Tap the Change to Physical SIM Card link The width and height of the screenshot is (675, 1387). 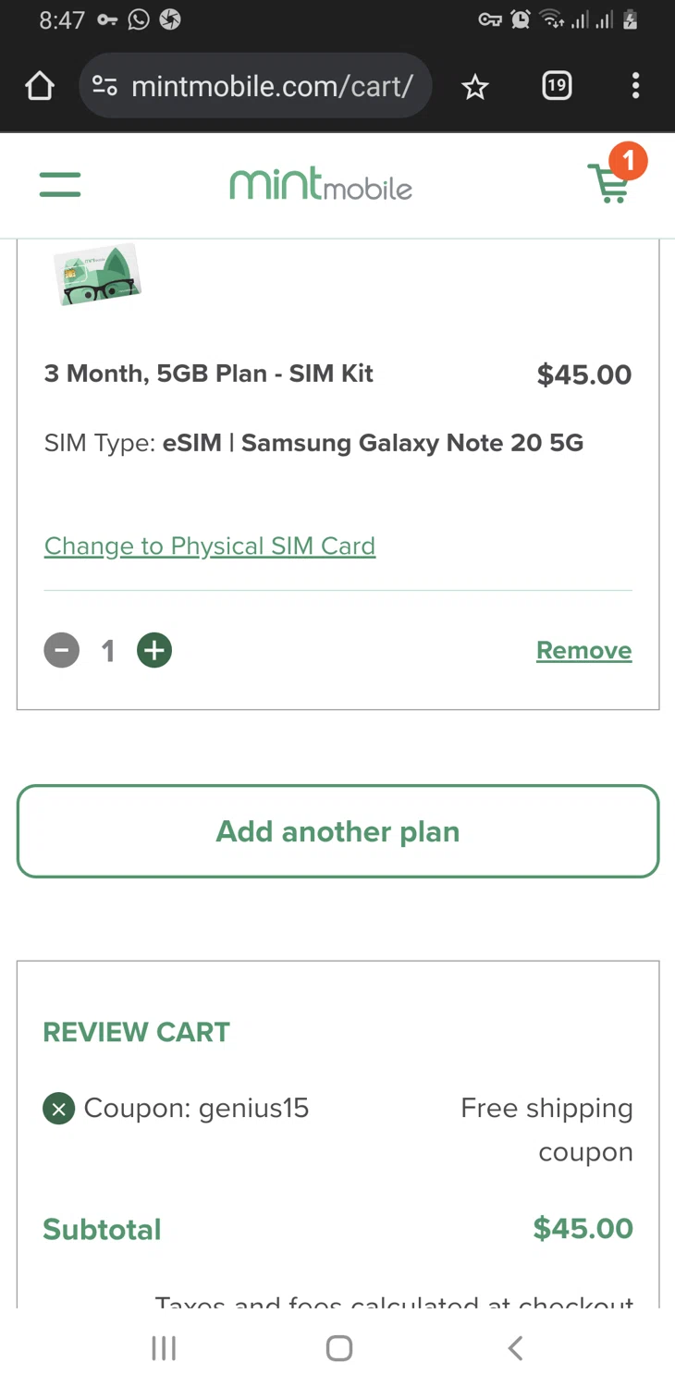click(x=210, y=546)
